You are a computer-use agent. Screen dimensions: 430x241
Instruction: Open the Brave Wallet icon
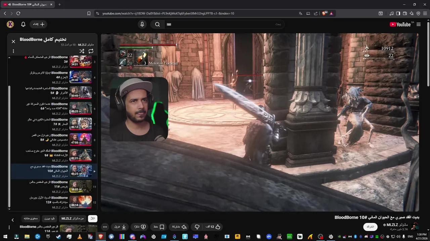[405, 13]
